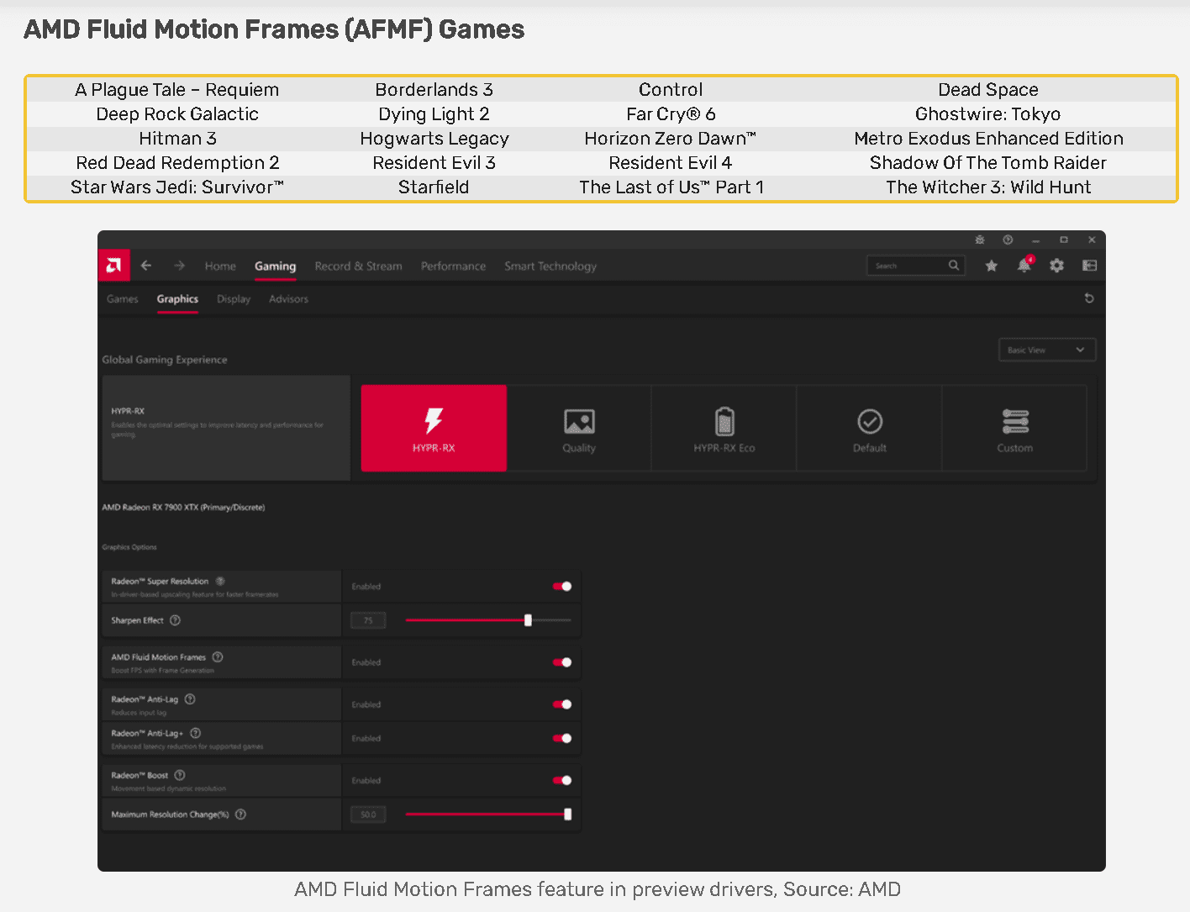Toggle Radeon Boost switch
Image resolution: width=1190 pixels, height=912 pixels.
[x=562, y=780]
